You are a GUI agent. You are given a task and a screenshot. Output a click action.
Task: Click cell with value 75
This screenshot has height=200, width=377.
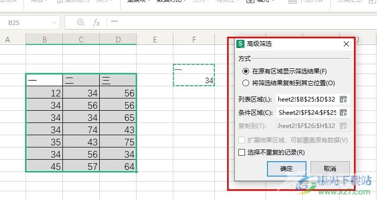coord(118,141)
